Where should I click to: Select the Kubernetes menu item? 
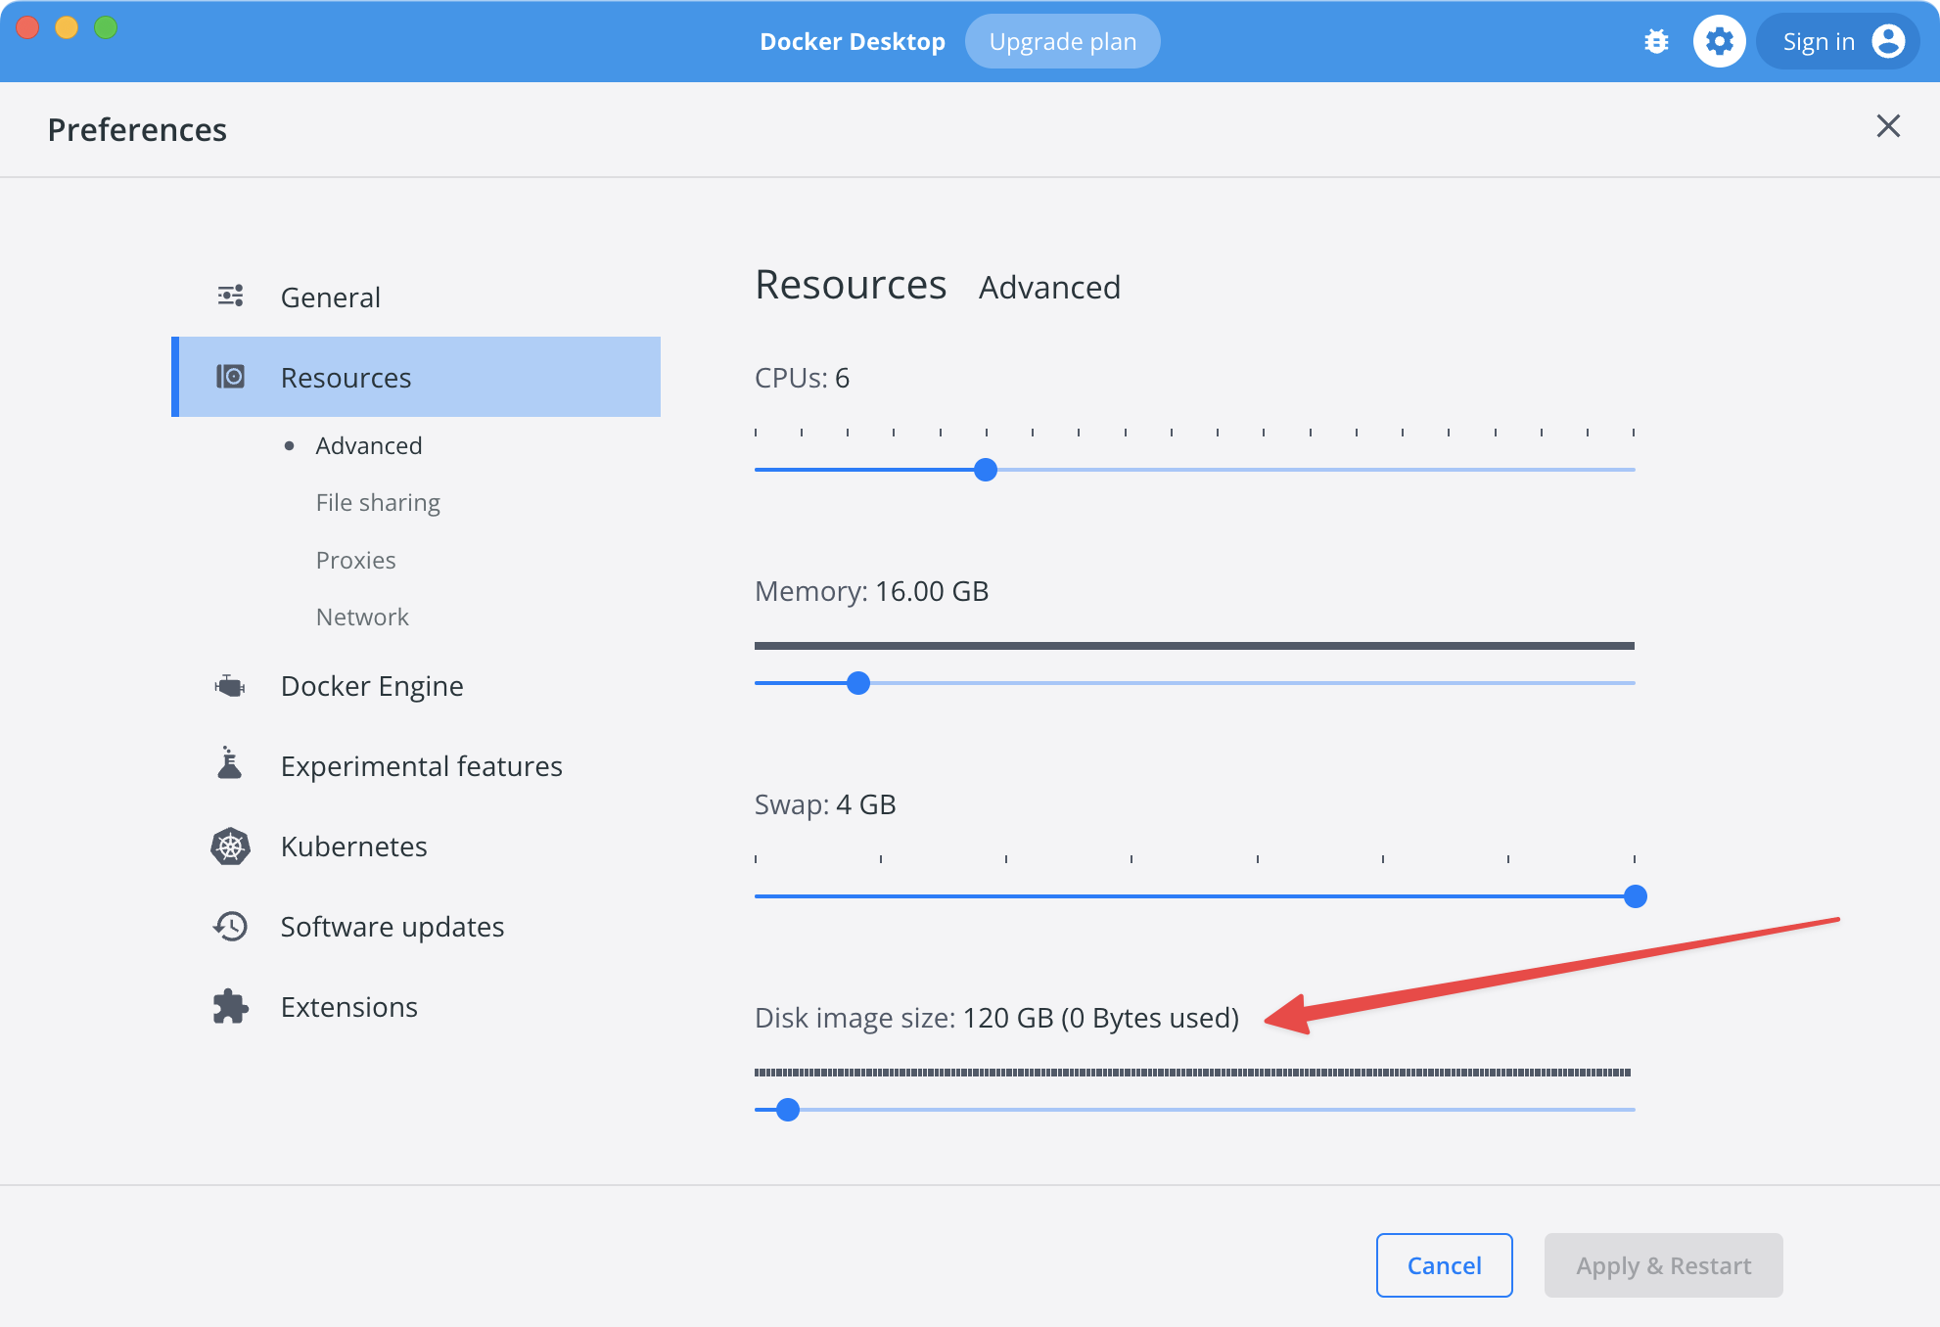pyautogui.click(x=353, y=845)
